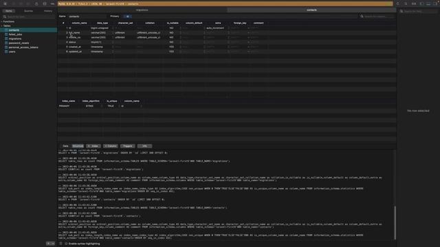
Task: Open data_type dropdown for id row
Action: 113,28
